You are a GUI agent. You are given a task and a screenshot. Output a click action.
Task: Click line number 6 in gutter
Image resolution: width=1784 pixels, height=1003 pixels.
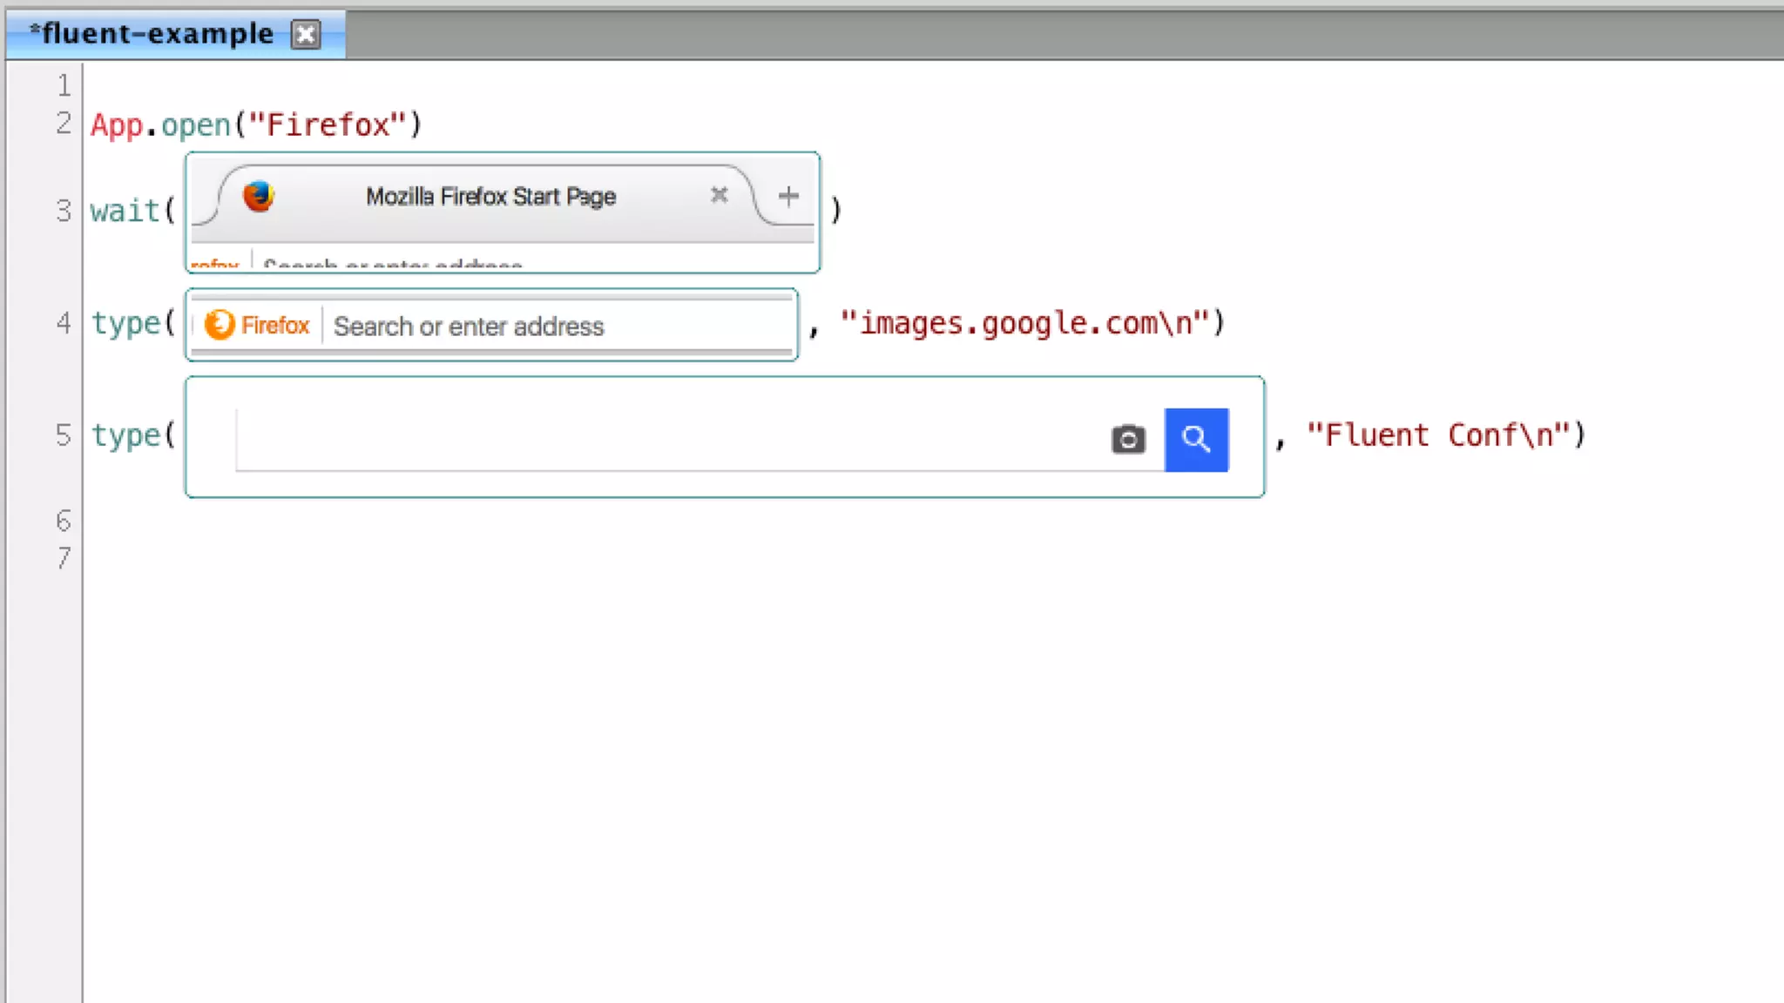pos(64,521)
